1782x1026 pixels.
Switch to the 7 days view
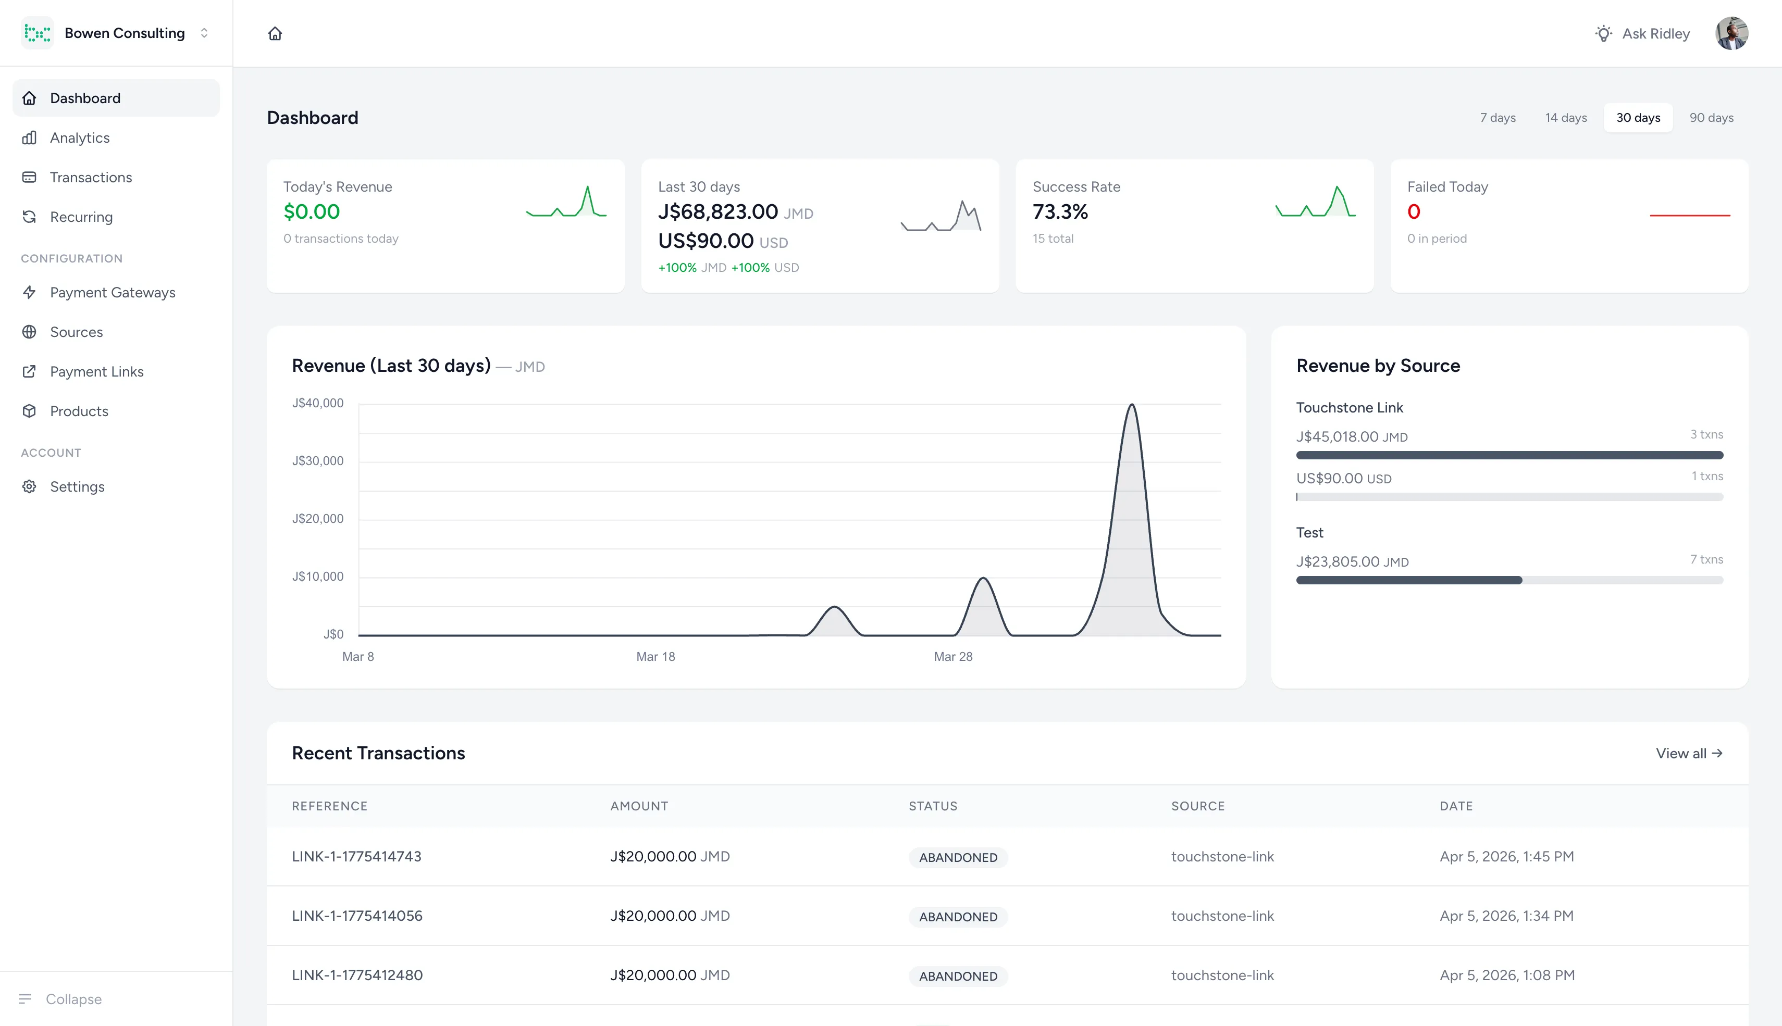point(1497,118)
